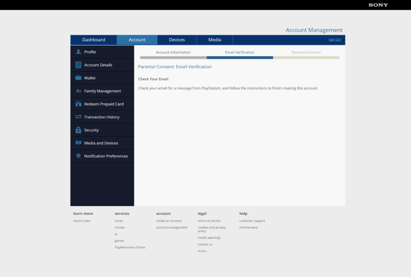Screen dimensions: 411x277
Task: Open Transaction History via the arrows icon
Action: 78,117
